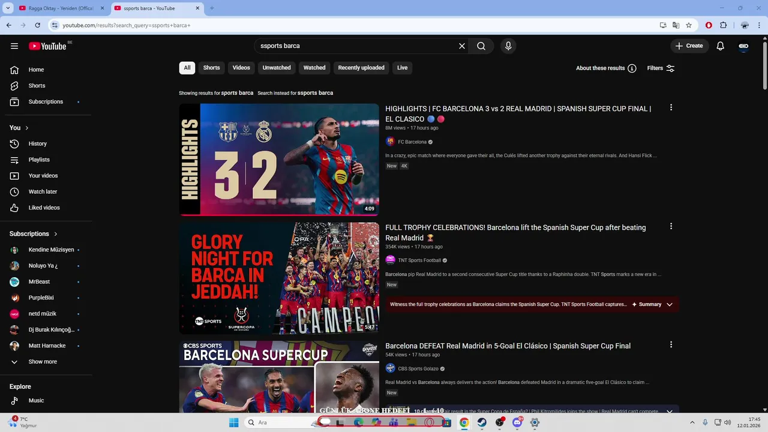The height and width of the screenshot is (432, 768).
Task: Expand the Subscriptions section chevron
Action: [56, 234]
